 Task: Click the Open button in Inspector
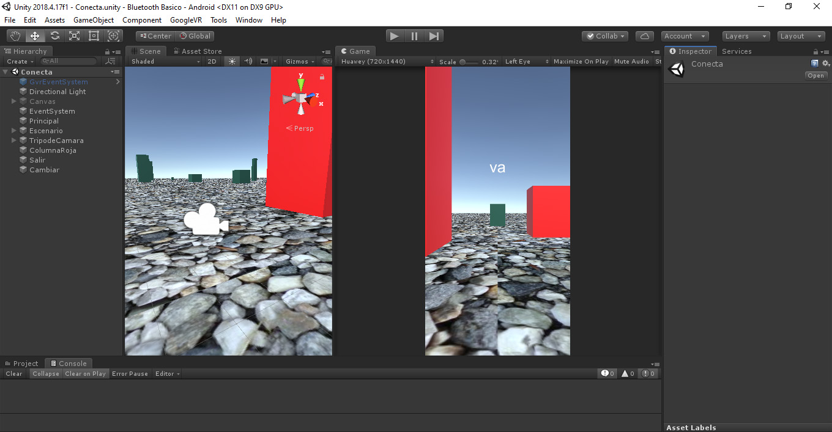click(x=815, y=76)
